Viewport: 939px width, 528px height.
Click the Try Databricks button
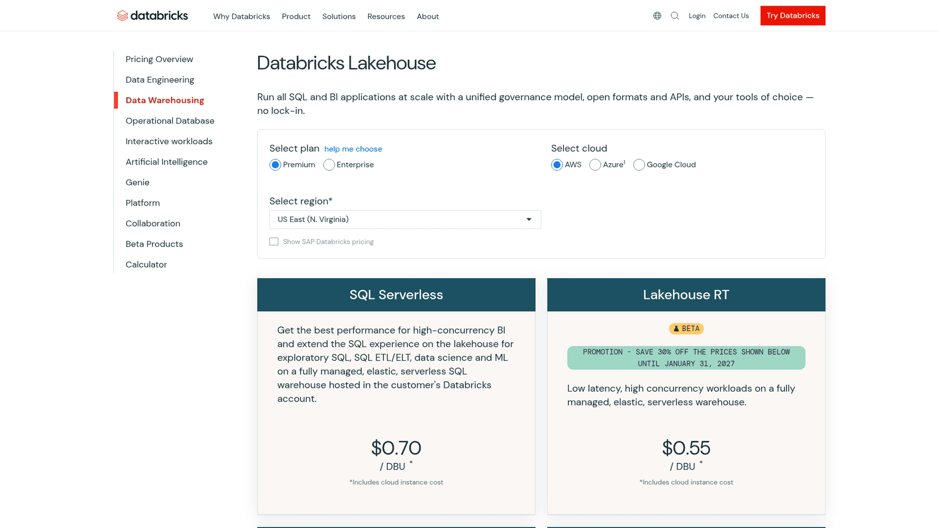[793, 16]
